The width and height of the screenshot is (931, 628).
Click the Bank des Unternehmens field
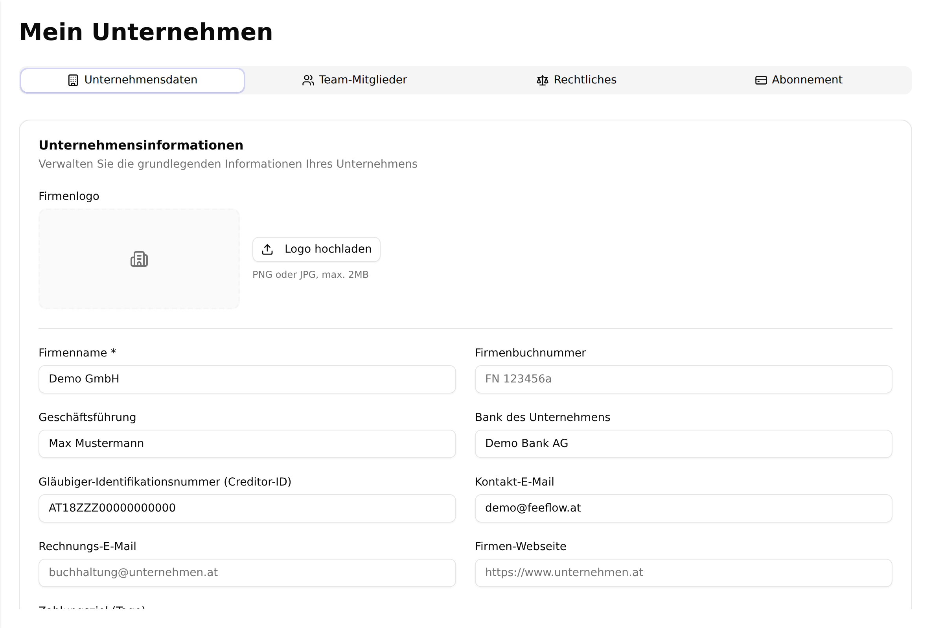pos(683,443)
